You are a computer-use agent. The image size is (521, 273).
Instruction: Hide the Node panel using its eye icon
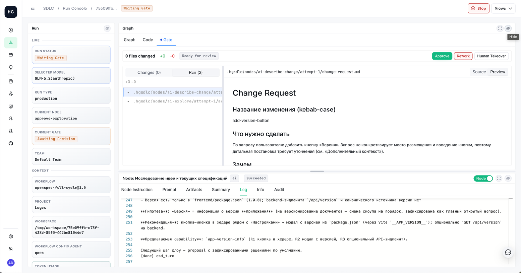coord(508,179)
